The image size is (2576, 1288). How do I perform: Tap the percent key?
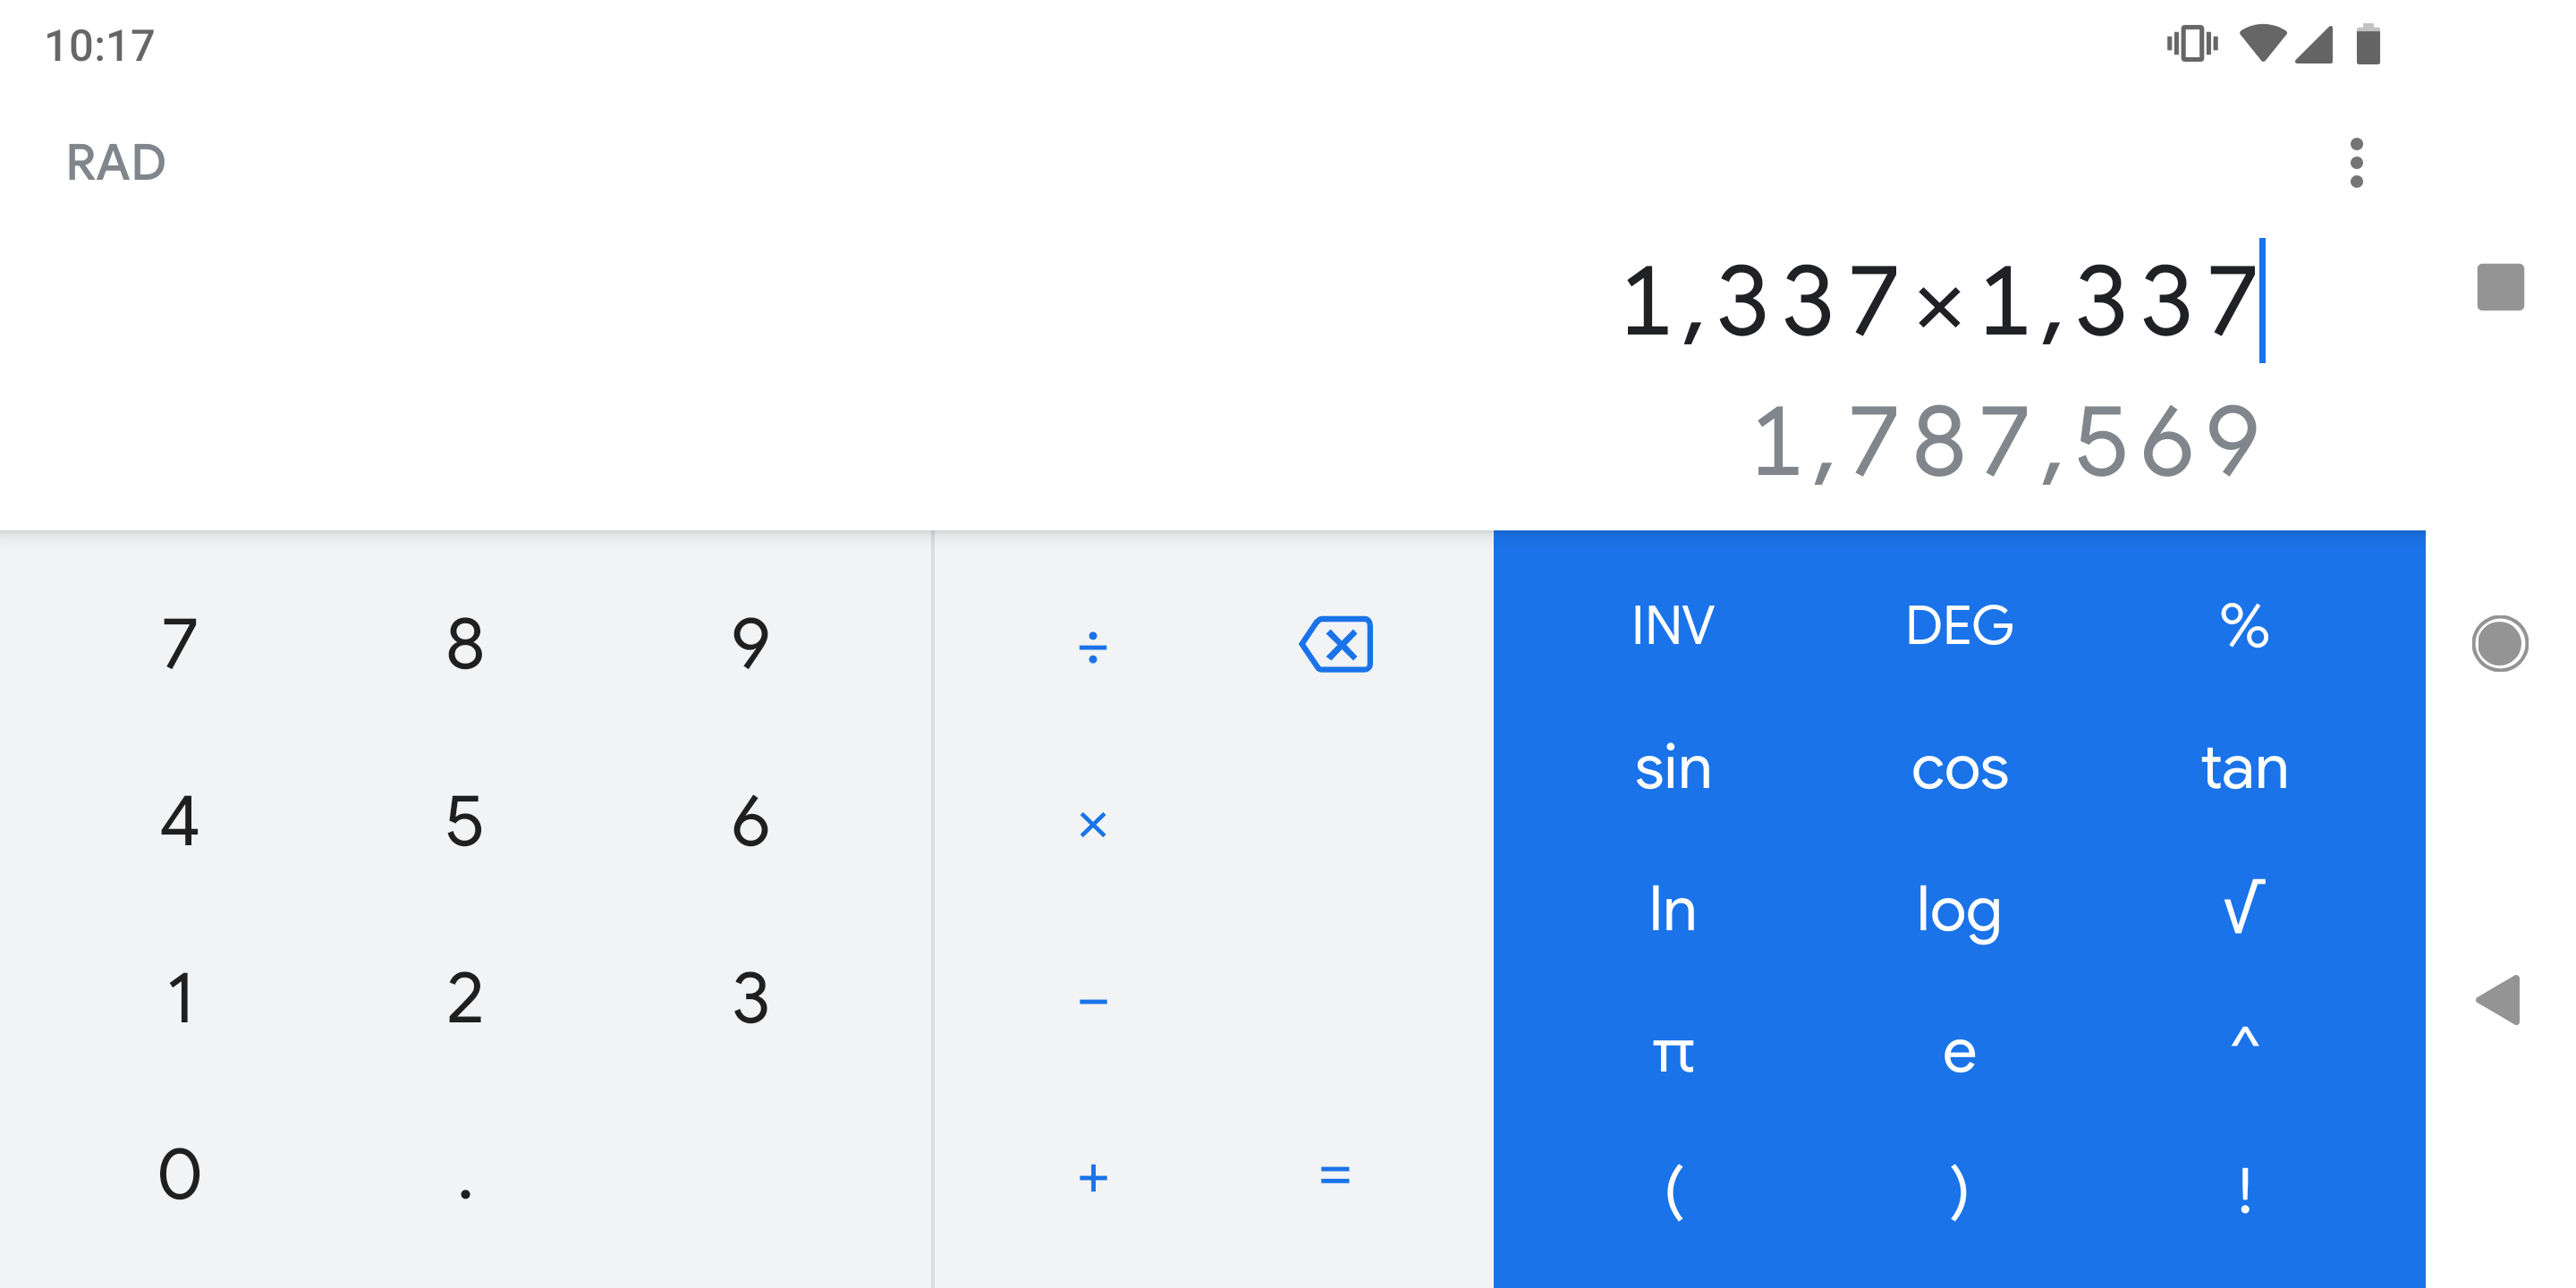pyautogui.click(x=2243, y=626)
